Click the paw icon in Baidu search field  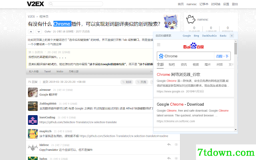pos(161,56)
